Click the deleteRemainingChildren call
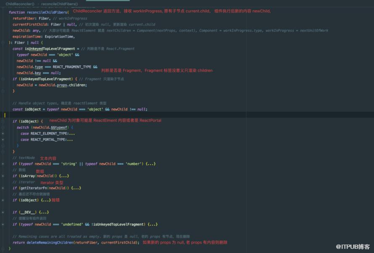The image size is (374, 253). (50, 242)
